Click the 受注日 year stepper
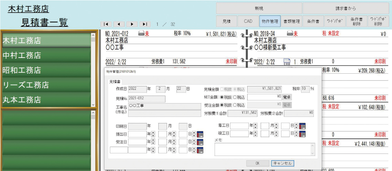The image size is (392, 171). [x=153, y=142]
